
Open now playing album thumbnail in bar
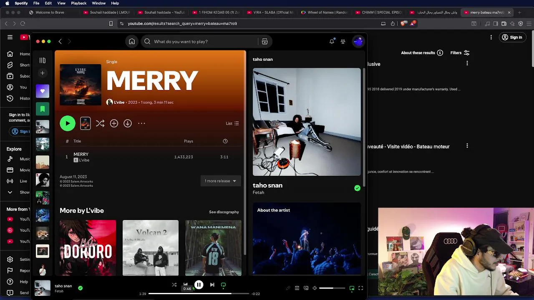point(43,288)
